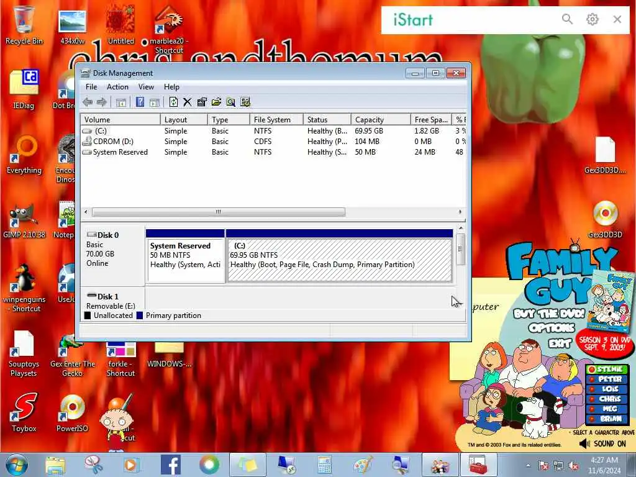Sort by the Free Space column header
The width and height of the screenshot is (636, 477).
431,120
